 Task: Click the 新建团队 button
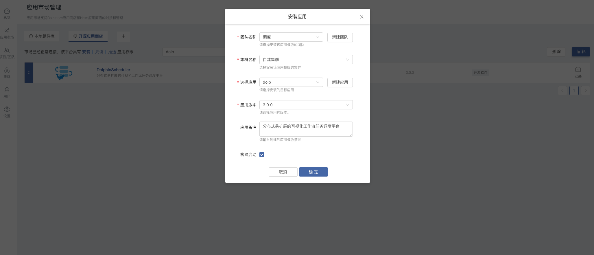(x=340, y=37)
